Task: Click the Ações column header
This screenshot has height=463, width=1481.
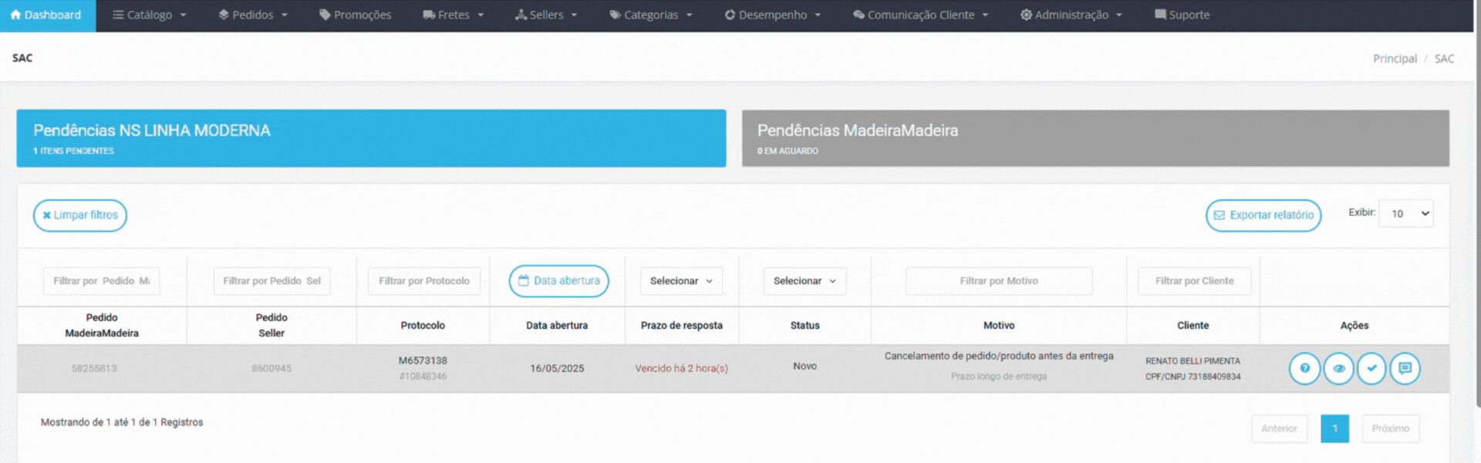Action: (1354, 326)
